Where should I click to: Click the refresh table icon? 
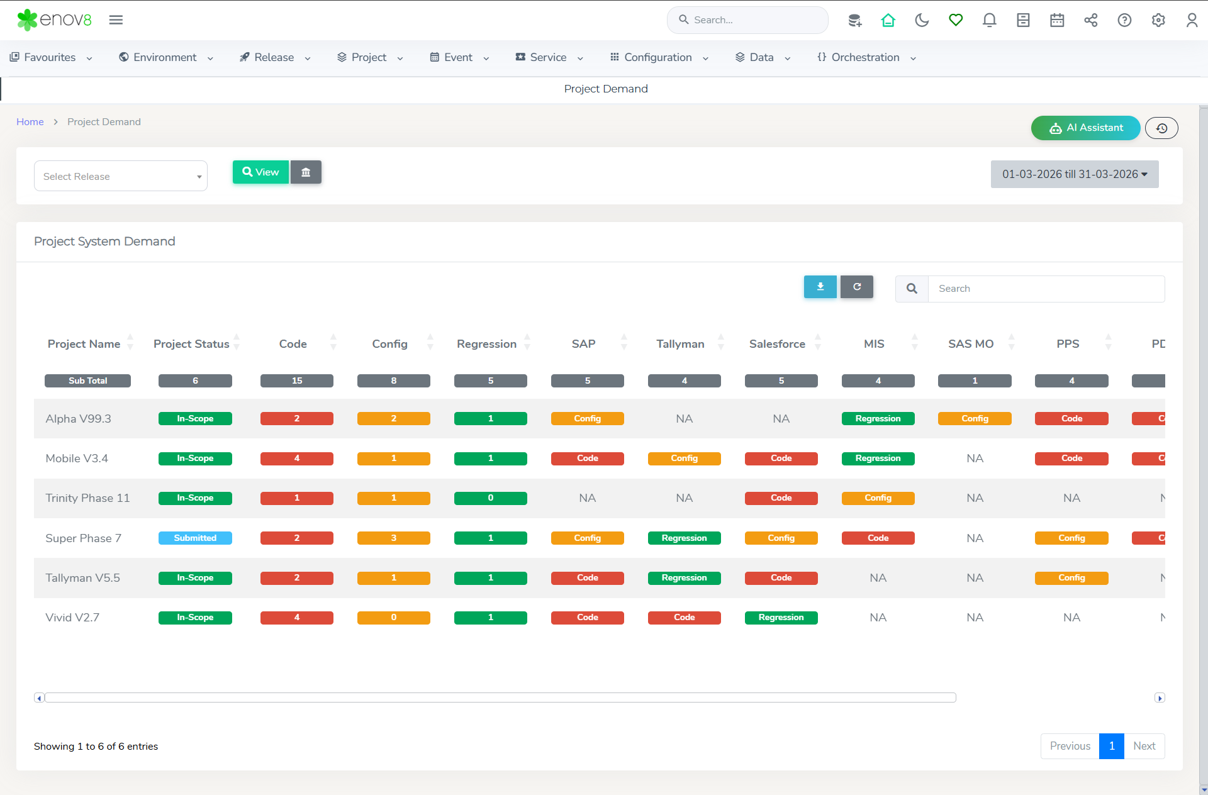coord(857,287)
